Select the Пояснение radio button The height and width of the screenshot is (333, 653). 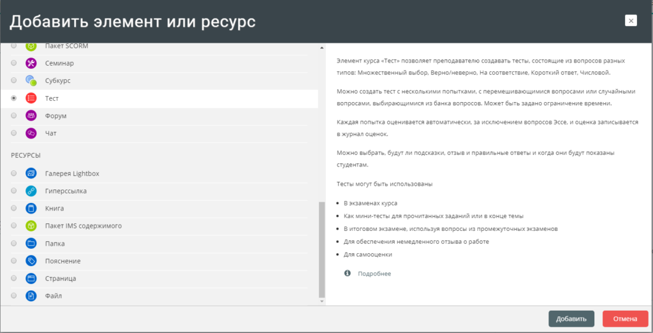14,260
